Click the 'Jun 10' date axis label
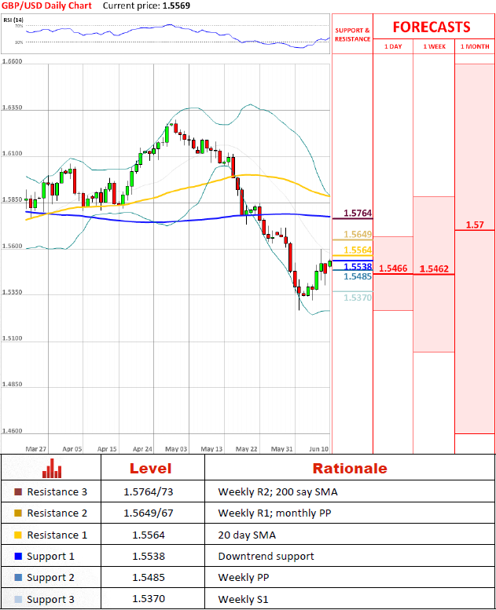The width and height of the screenshot is (496, 610). pos(318,448)
